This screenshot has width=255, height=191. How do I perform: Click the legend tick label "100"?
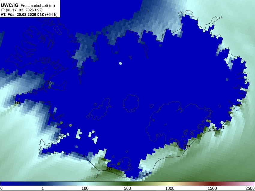pyautogui.click(x=85, y=188)
